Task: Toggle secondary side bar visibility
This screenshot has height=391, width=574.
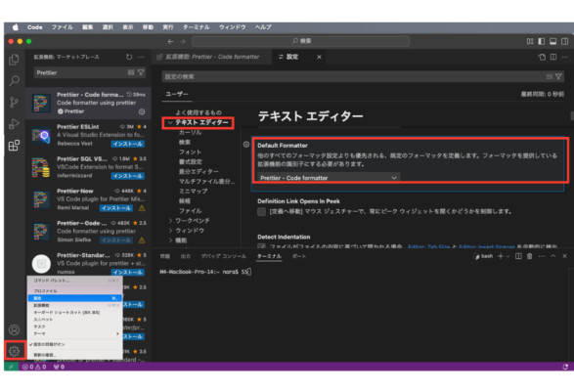Action: [565, 41]
